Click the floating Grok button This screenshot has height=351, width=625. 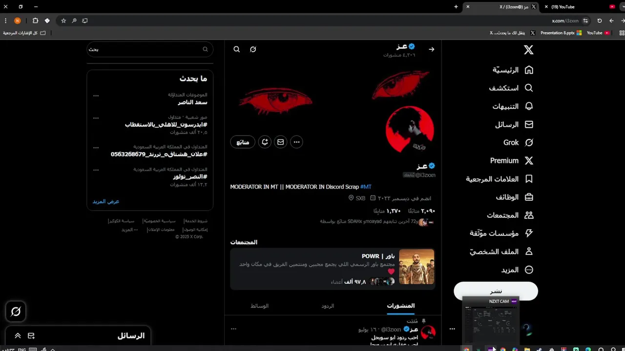coord(16,312)
